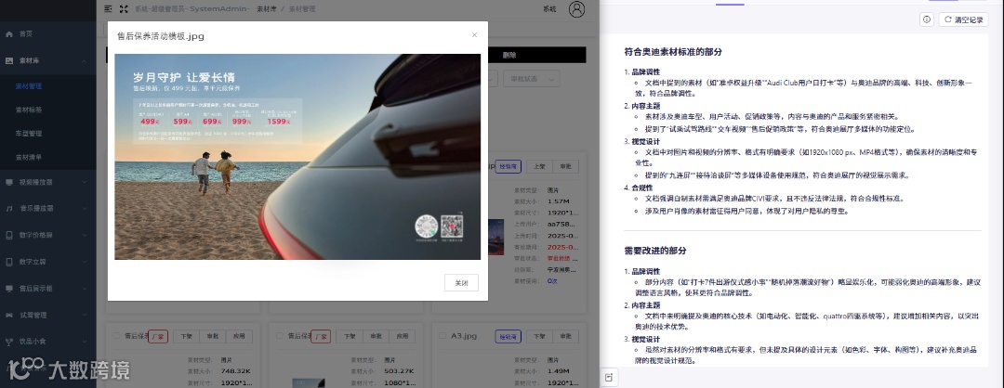
Task: Collapse the 素材库 menu chevron
Action: click(85, 60)
